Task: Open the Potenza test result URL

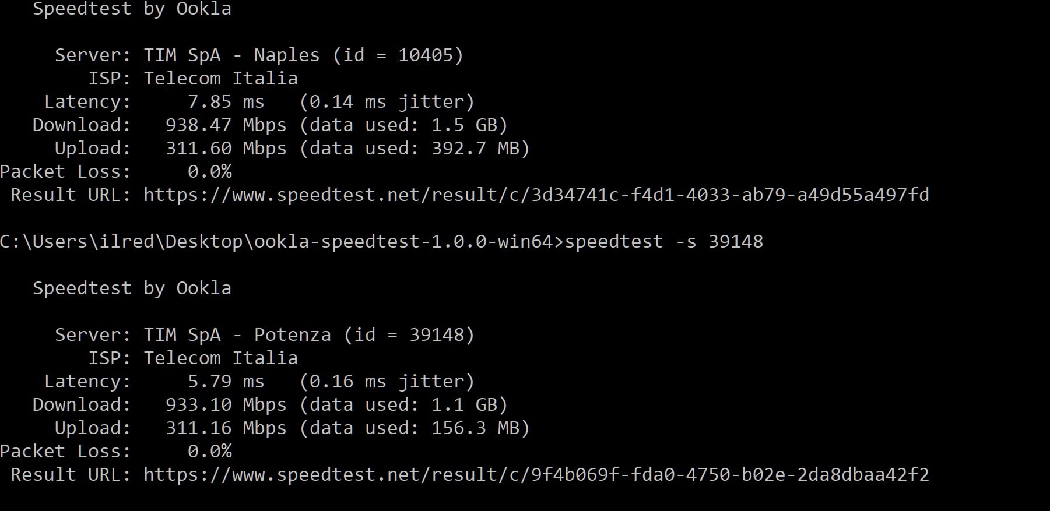Action: click(536, 475)
